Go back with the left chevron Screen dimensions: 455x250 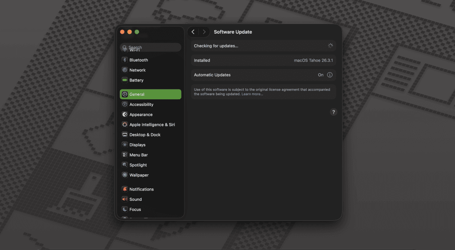tap(193, 32)
